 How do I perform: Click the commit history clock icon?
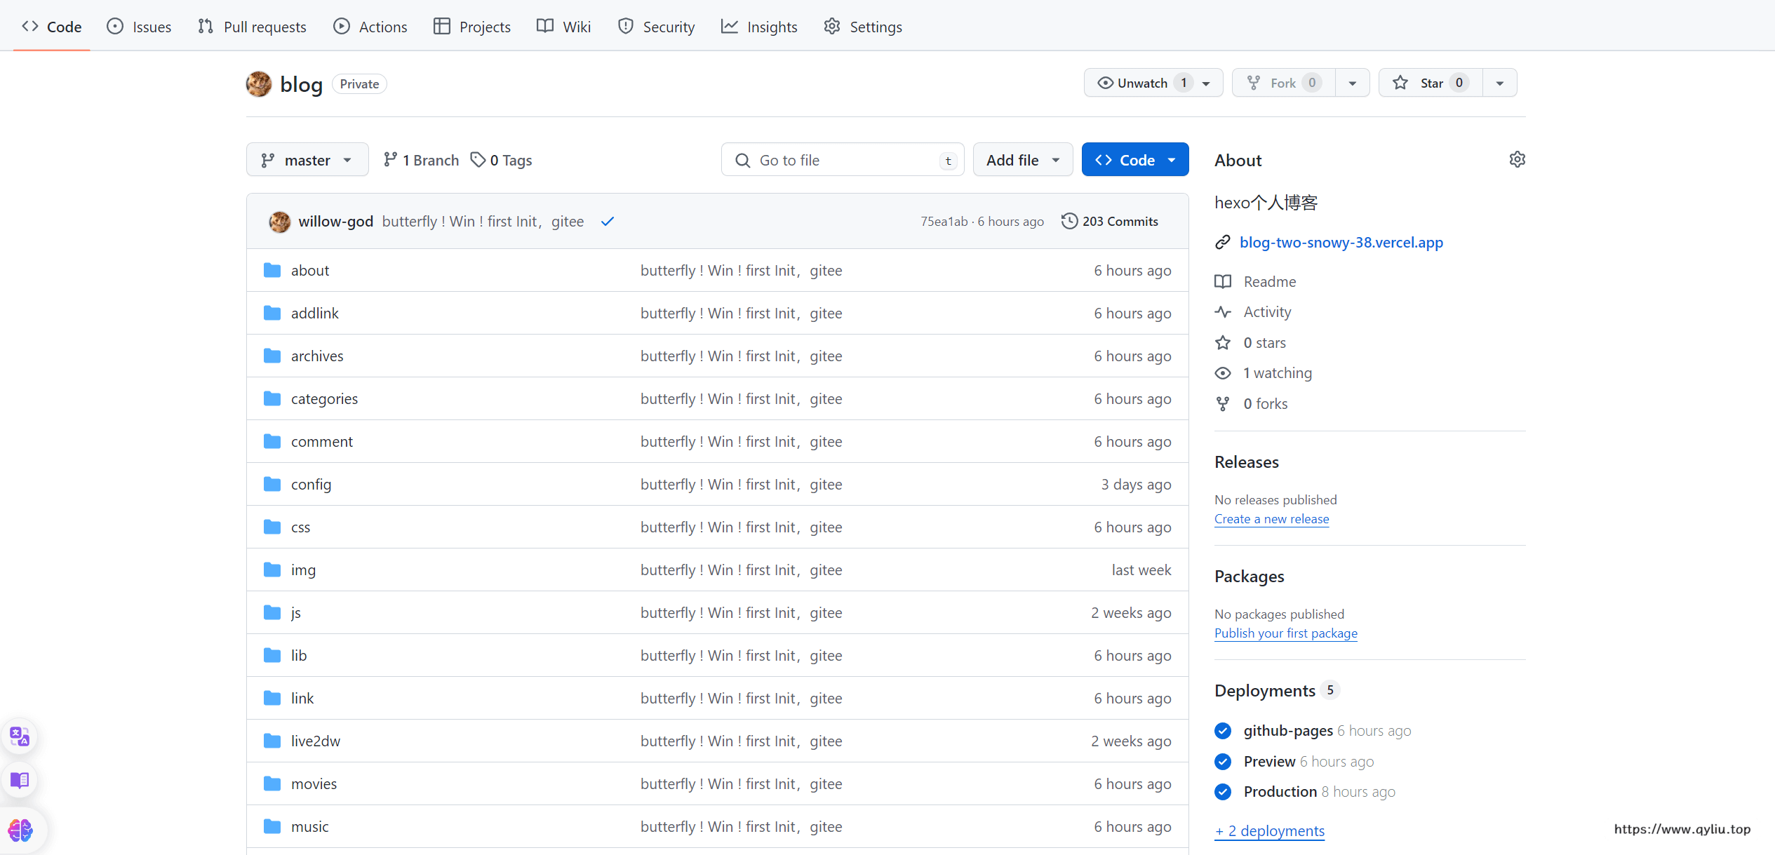click(1069, 221)
